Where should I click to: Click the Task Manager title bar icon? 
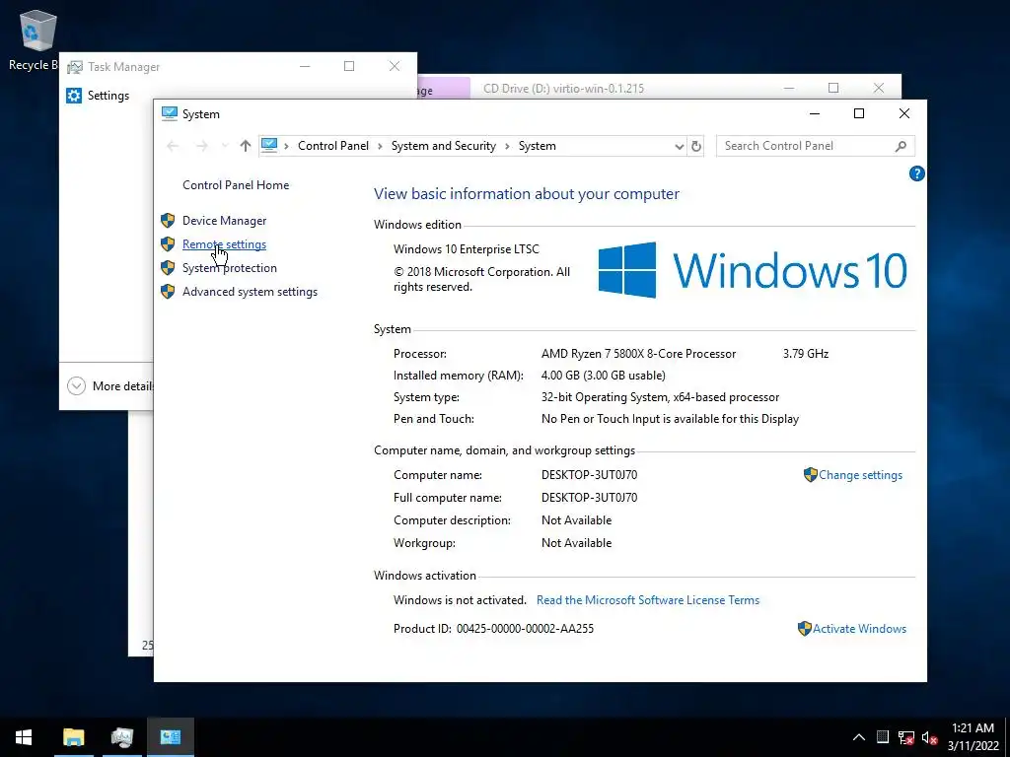75,67
